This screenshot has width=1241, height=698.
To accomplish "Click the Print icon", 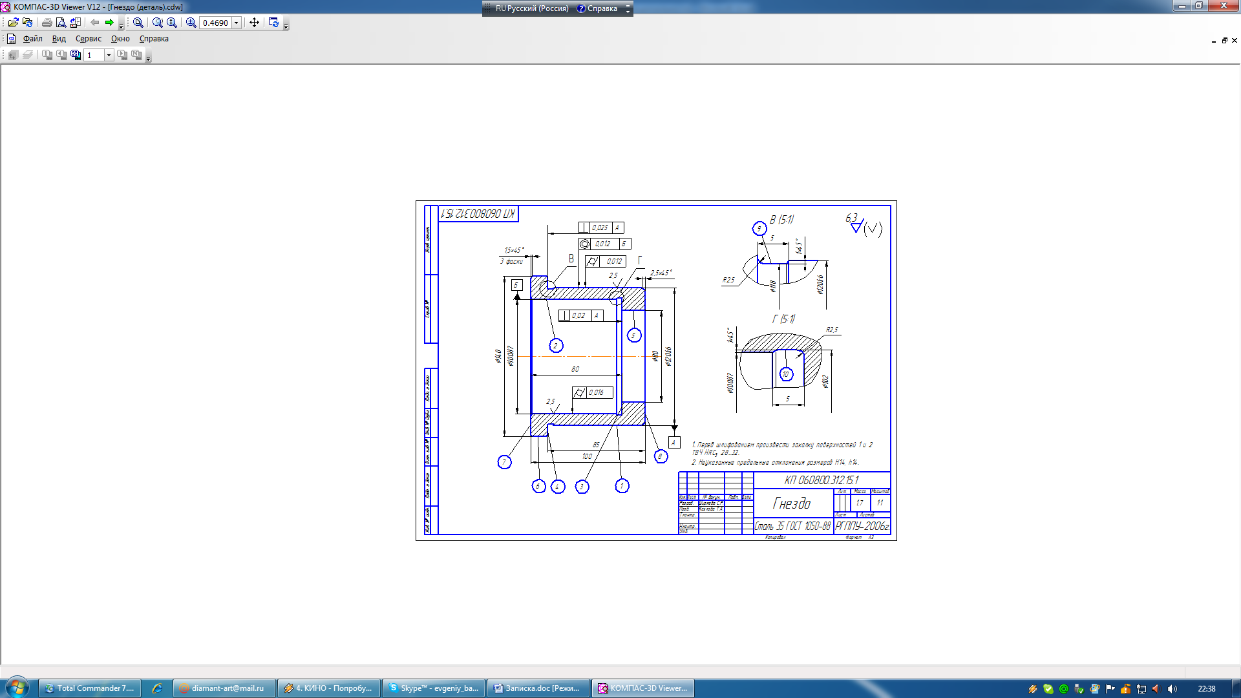I will point(47,23).
